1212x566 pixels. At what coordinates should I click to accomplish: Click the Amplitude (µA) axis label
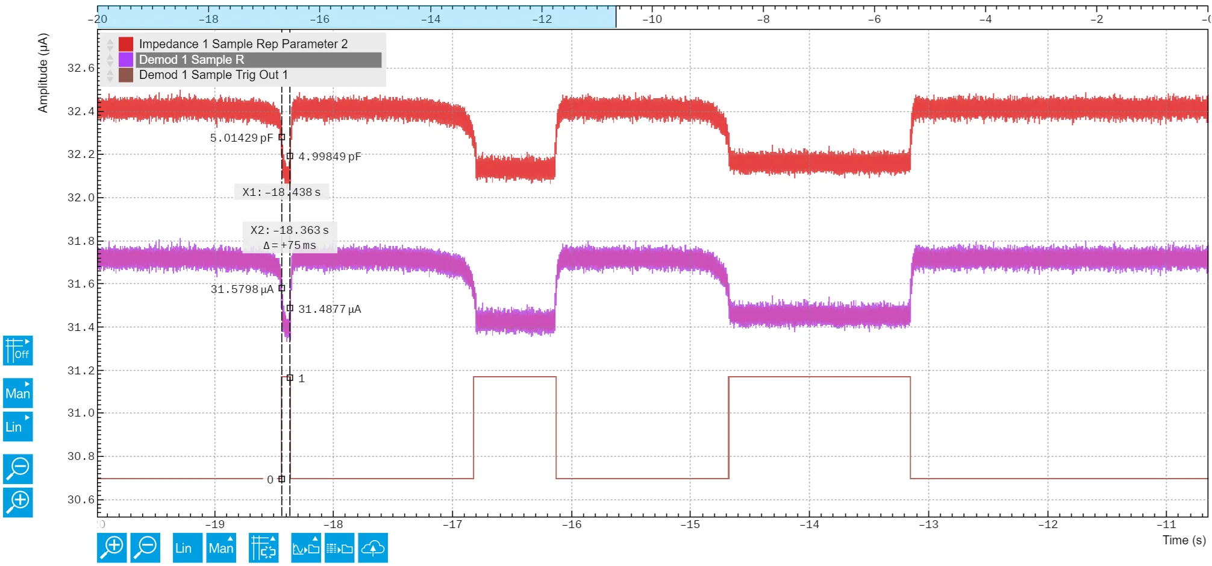[42, 73]
